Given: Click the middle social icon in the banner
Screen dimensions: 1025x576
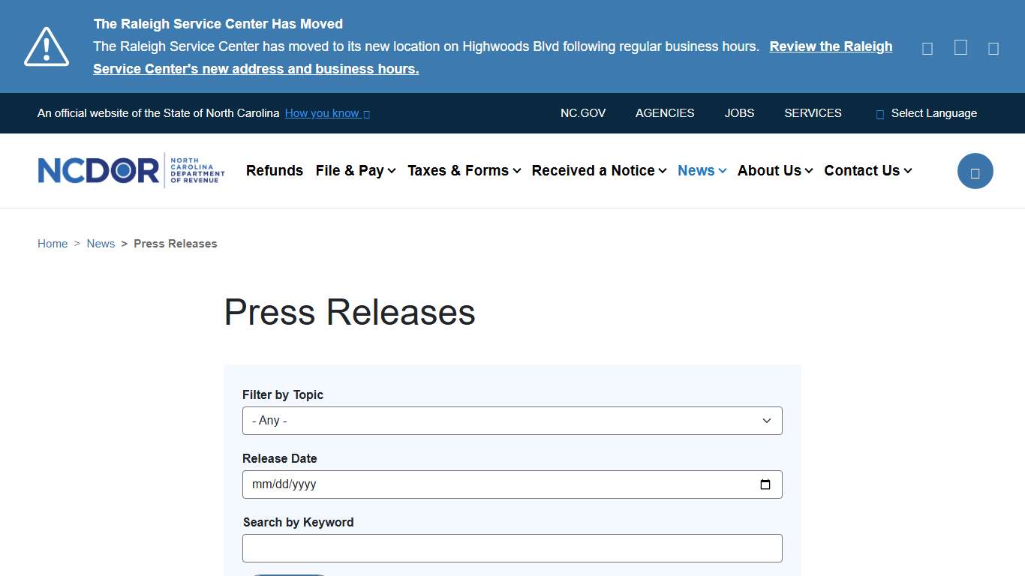Looking at the screenshot, I should 960,47.
